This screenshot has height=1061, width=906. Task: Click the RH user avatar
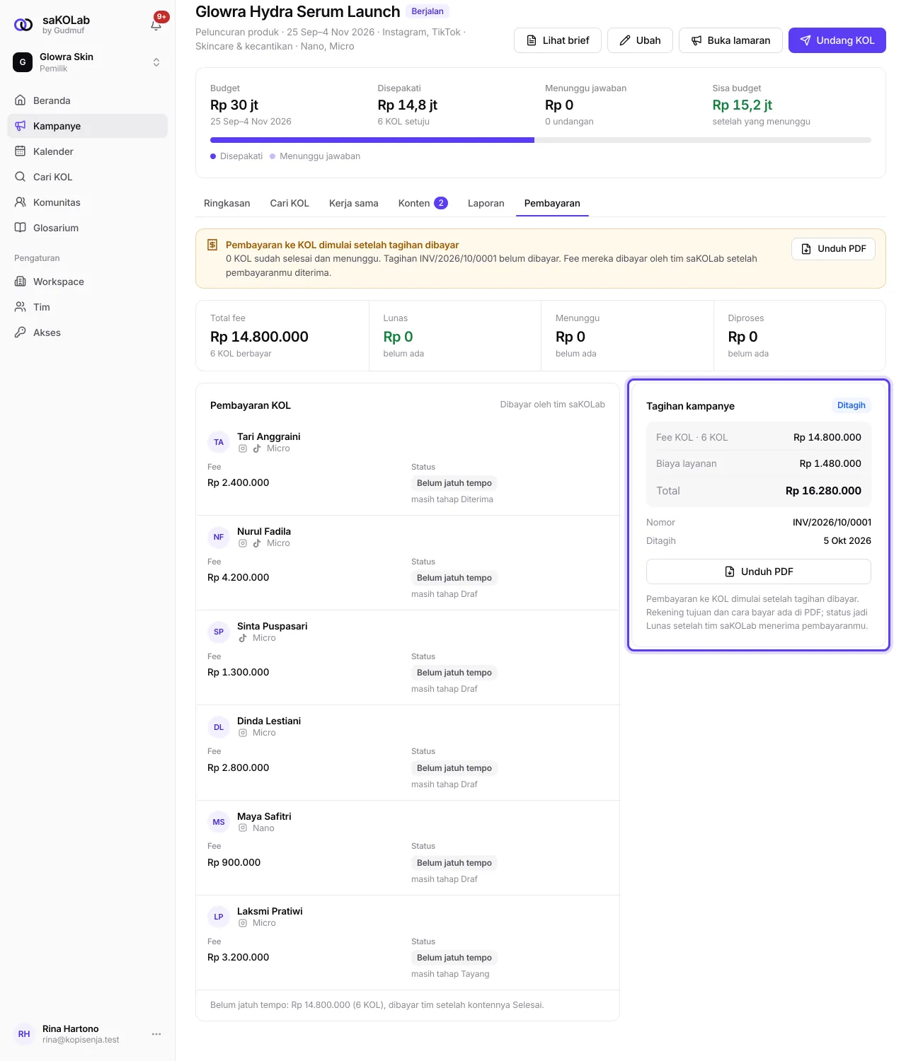[x=24, y=1034]
